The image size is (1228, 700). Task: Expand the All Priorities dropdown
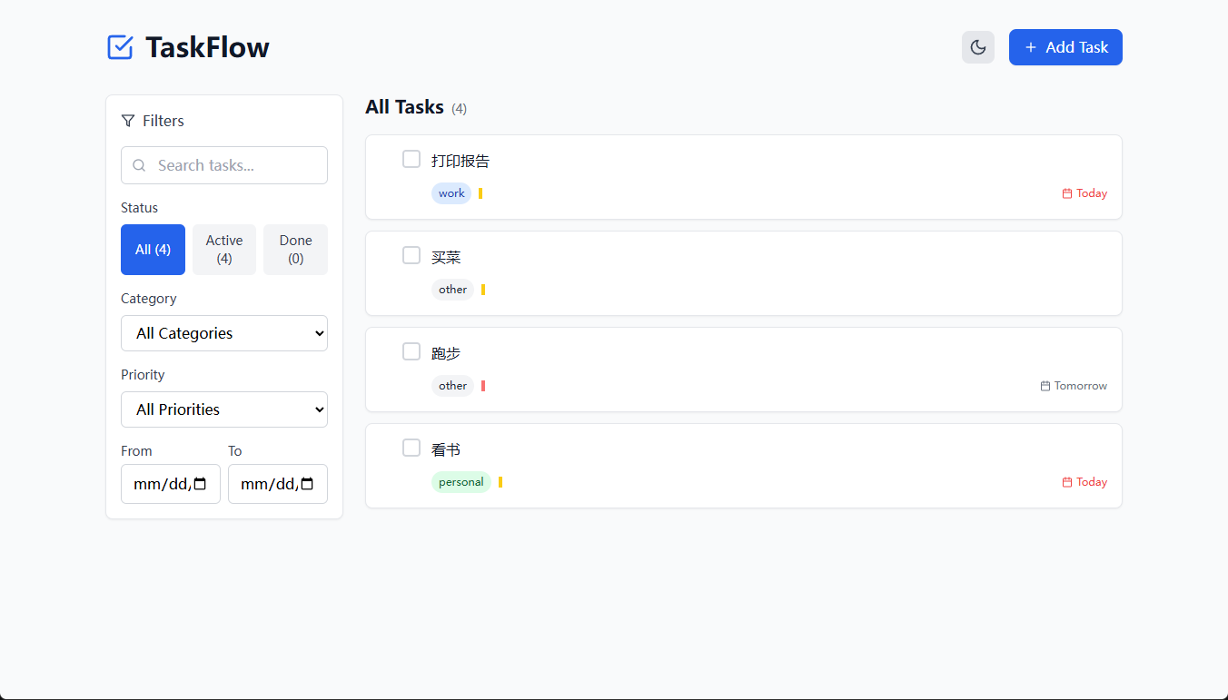tap(224, 409)
